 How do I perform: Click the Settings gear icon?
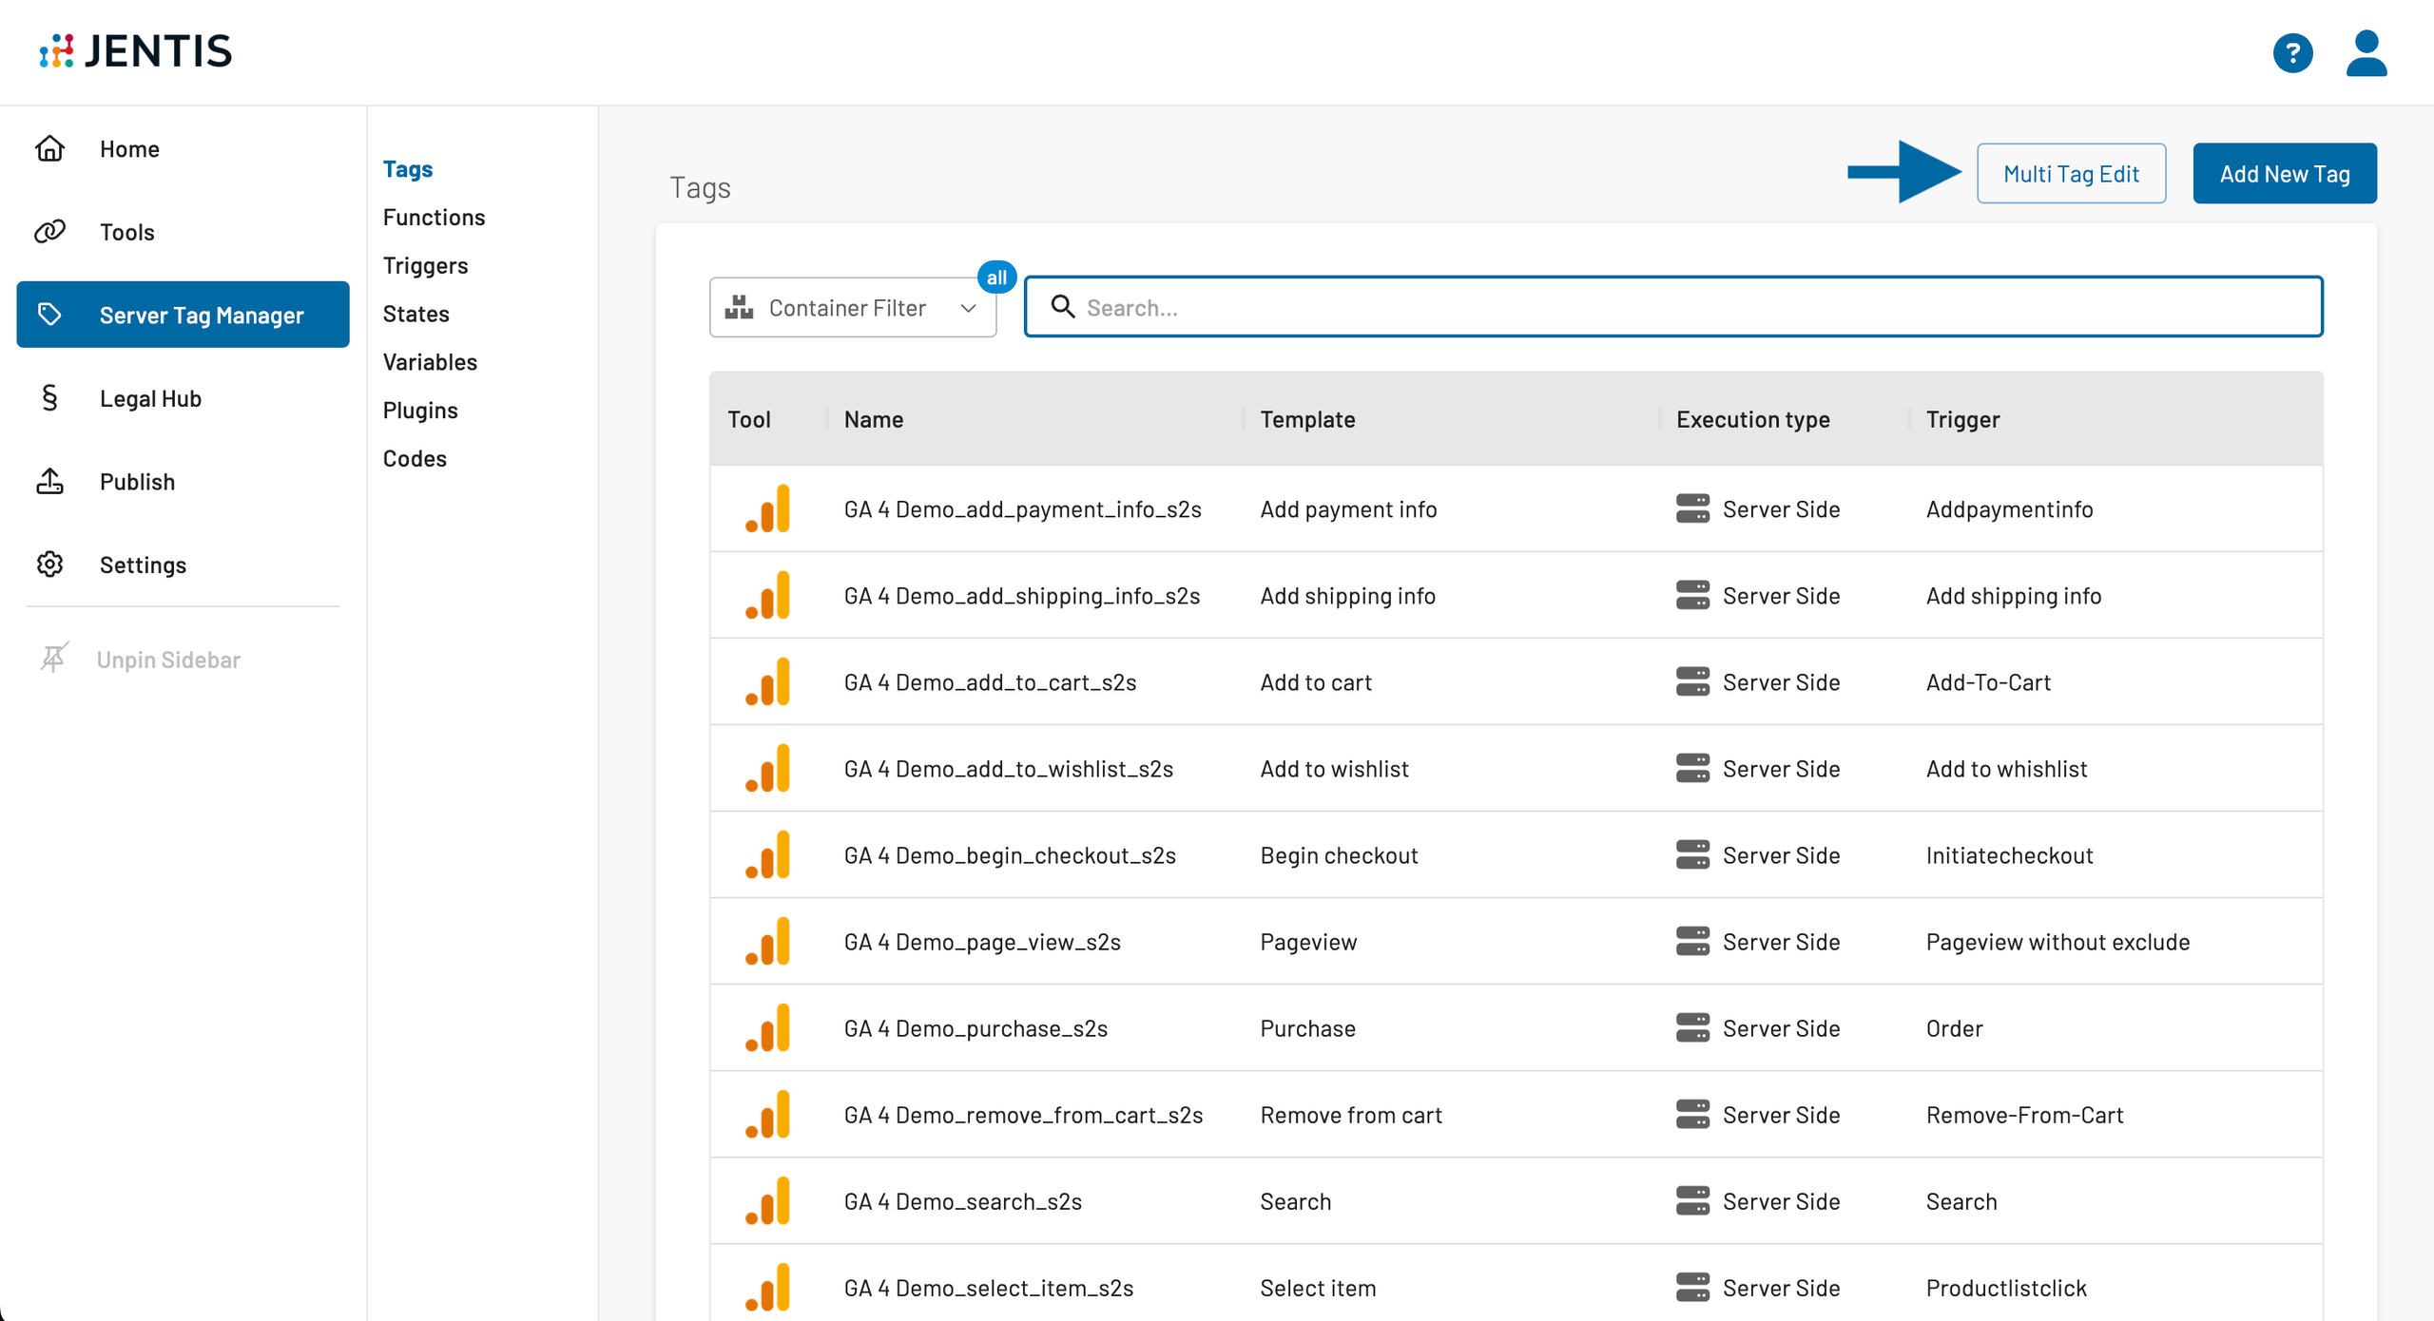tap(49, 565)
